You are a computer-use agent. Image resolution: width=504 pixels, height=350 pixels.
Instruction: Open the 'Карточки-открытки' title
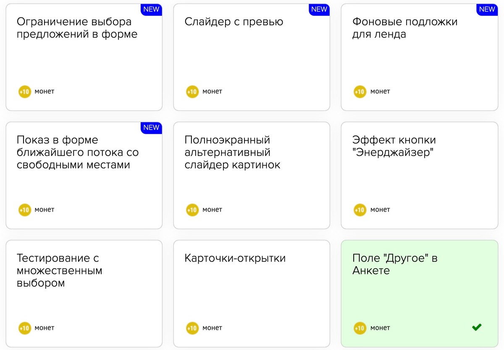[x=235, y=258]
